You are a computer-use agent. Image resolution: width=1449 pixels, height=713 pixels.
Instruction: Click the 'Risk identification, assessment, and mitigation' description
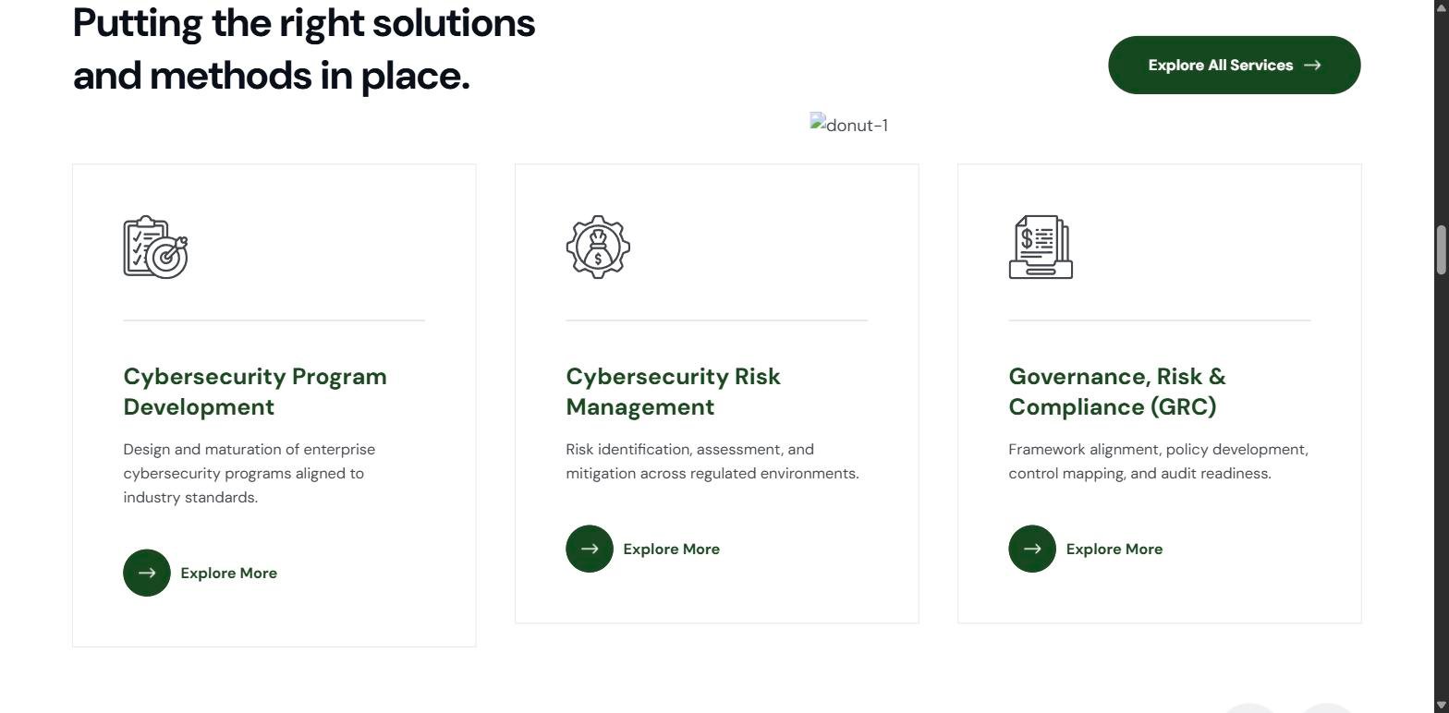(x=712, y=461)
